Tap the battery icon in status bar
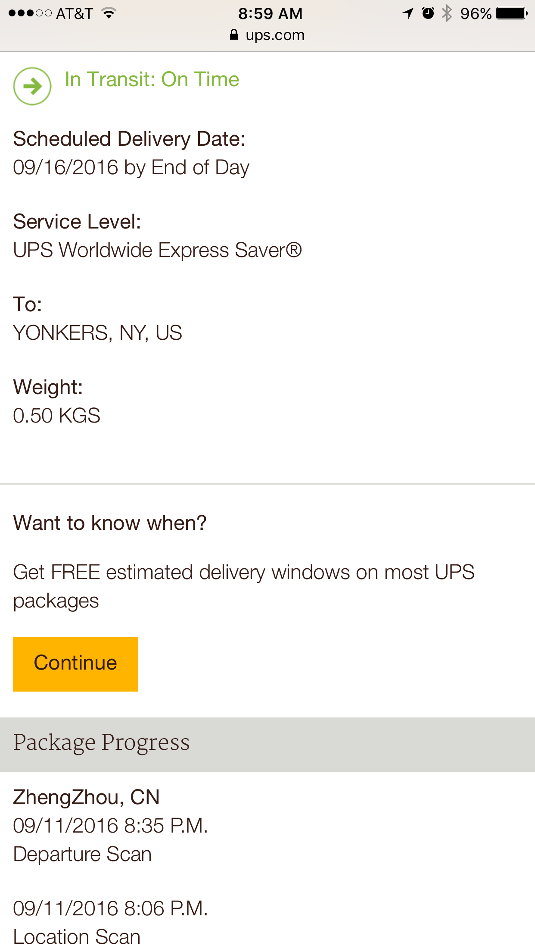The height and width of the screenshot is (952, 535). (512, 13)
